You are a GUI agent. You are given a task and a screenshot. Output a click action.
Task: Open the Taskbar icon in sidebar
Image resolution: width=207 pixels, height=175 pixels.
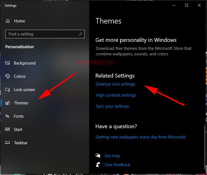pyautogui.click(x=8, y=143)
